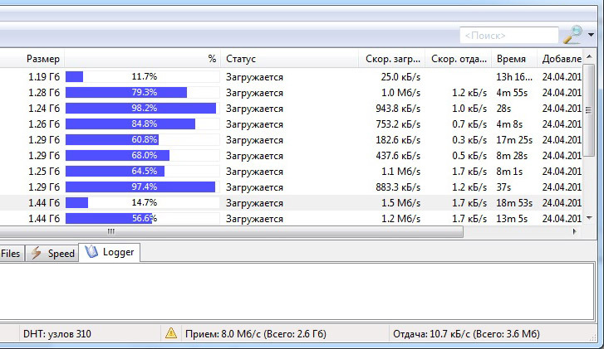Click the lightning bolt Speed icon
Screen dimensions: 604x349
[37, 254]
